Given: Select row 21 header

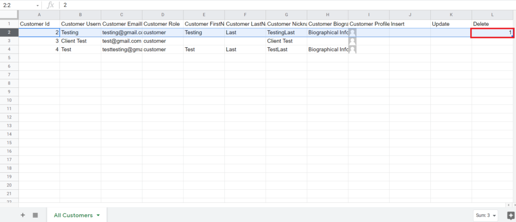Looking at the screenshot, I should (x=9, y=193).
